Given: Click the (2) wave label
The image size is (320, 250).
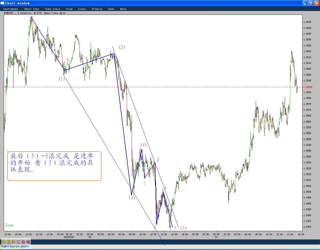Looking at the screenshot, I should [122, 47].
